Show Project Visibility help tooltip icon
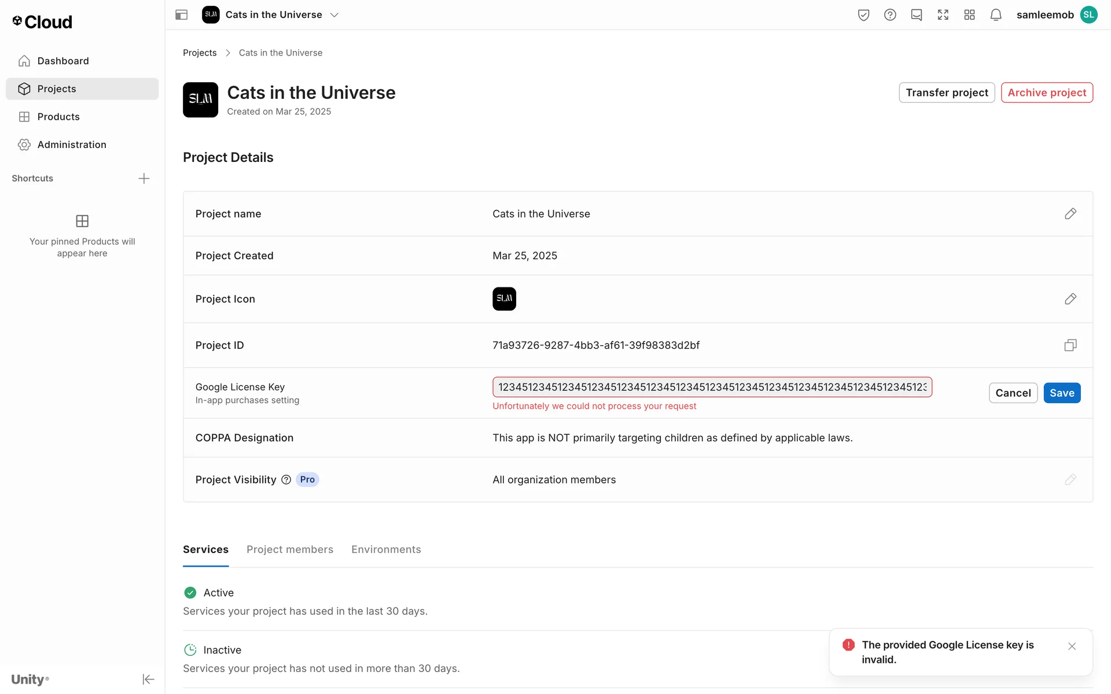This screenshot has height=694, width=1111. point(286,479)
